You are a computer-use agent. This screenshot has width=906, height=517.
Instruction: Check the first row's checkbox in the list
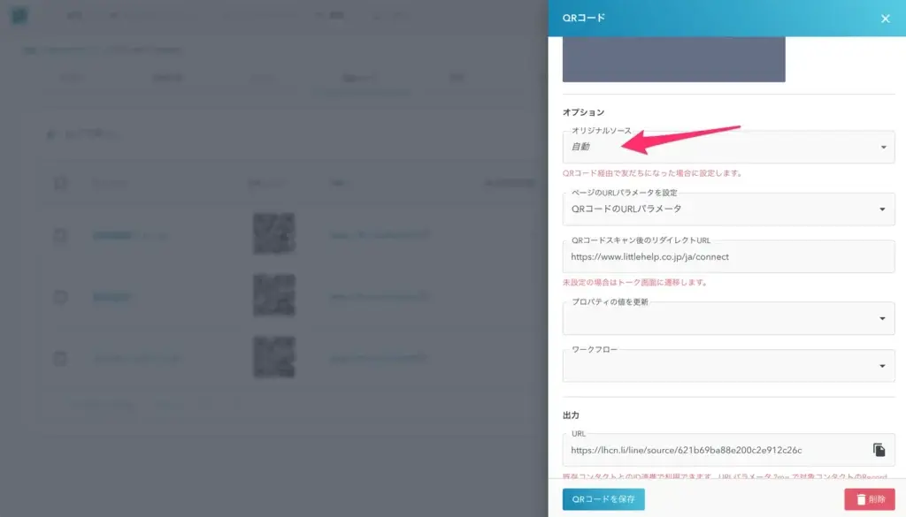coord(60,236)
